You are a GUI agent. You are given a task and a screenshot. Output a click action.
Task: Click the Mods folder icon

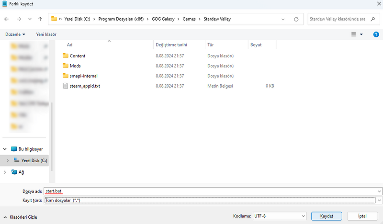point(65,66)
